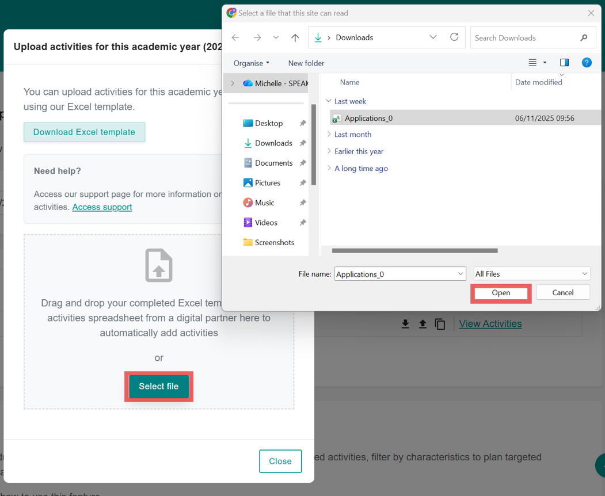Open Pictures in navigation pane
The width and height of the screenshot is (605, 496).
(x=261, y=183)
